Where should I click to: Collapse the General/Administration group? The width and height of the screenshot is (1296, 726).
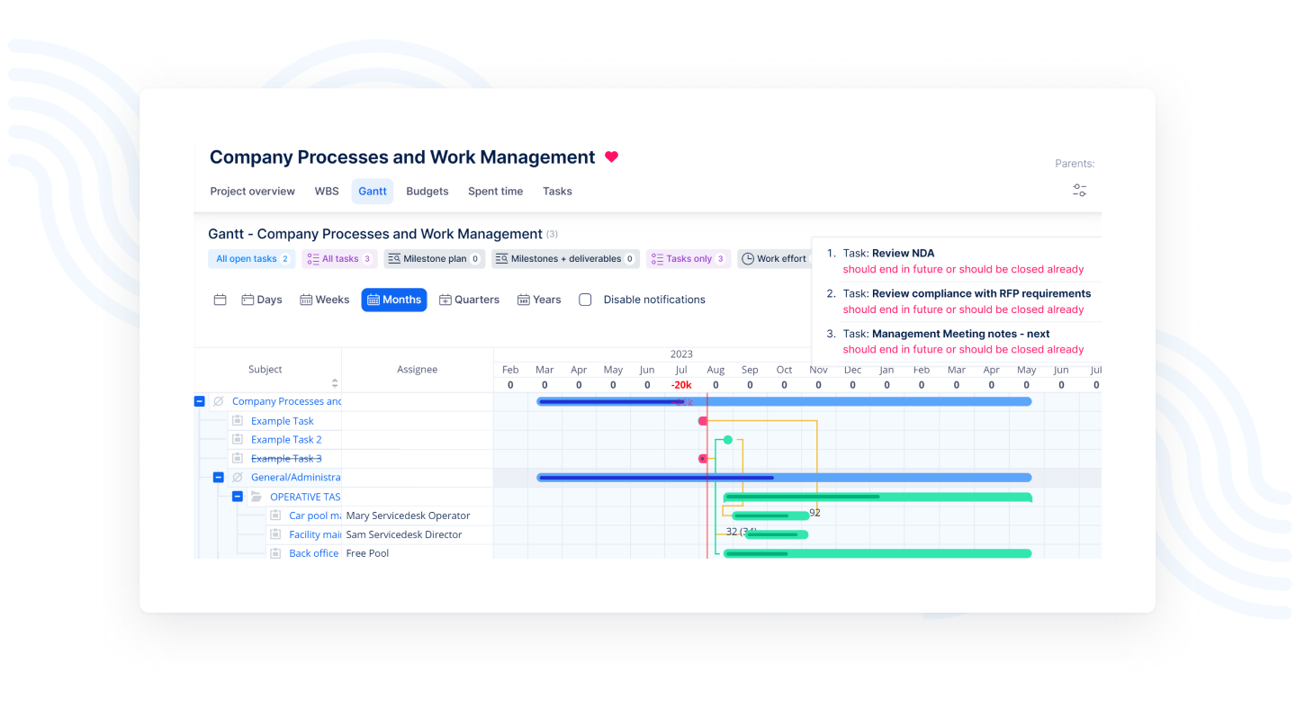coord(219,478)
